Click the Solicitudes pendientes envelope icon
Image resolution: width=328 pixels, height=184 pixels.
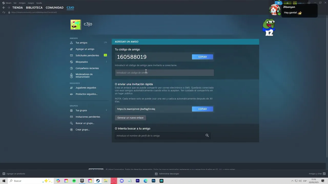pyautogui.click(x=71, y=55)
